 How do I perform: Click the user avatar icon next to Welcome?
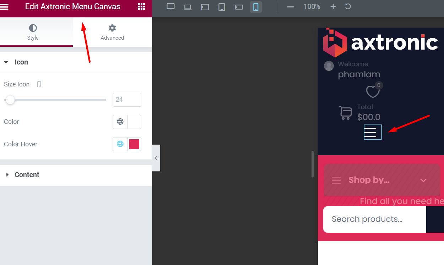coord(329,66)
